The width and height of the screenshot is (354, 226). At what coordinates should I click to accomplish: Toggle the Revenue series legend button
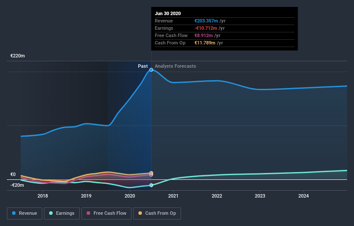[x=25, y=213]
